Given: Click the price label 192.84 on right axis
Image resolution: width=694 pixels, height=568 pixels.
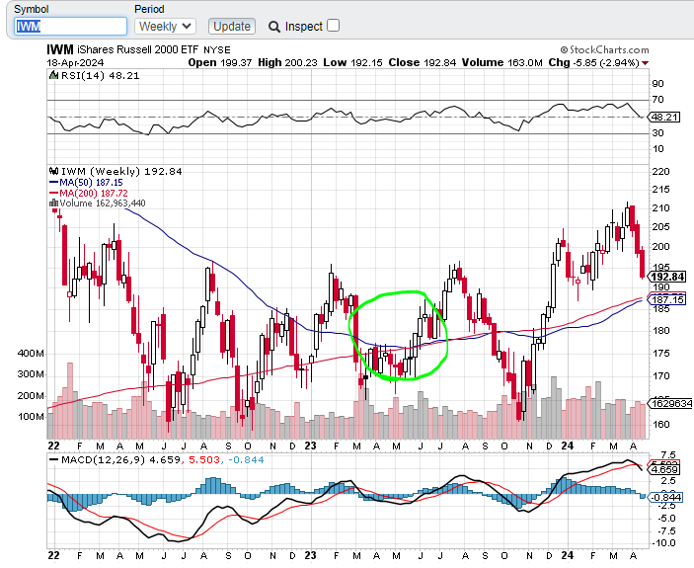Looking at the screenshot, I should coord(668,278).
